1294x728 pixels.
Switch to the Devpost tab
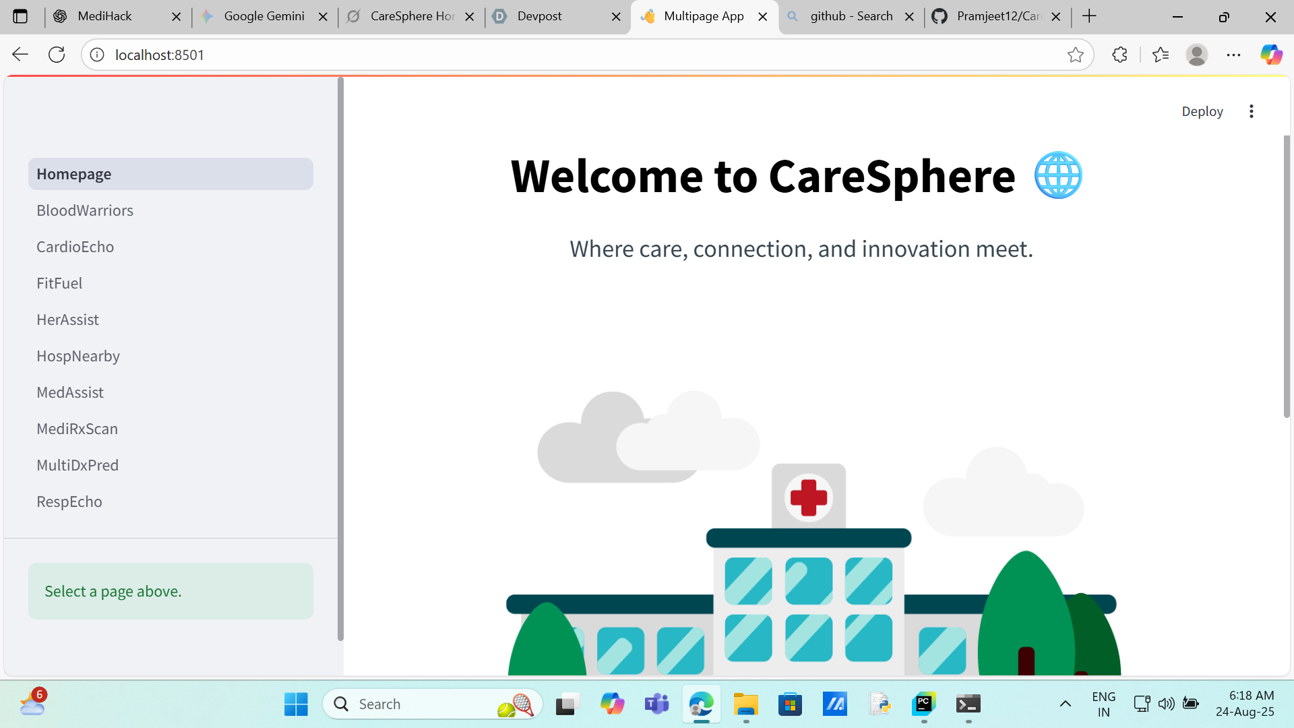(x=539, y=16)
